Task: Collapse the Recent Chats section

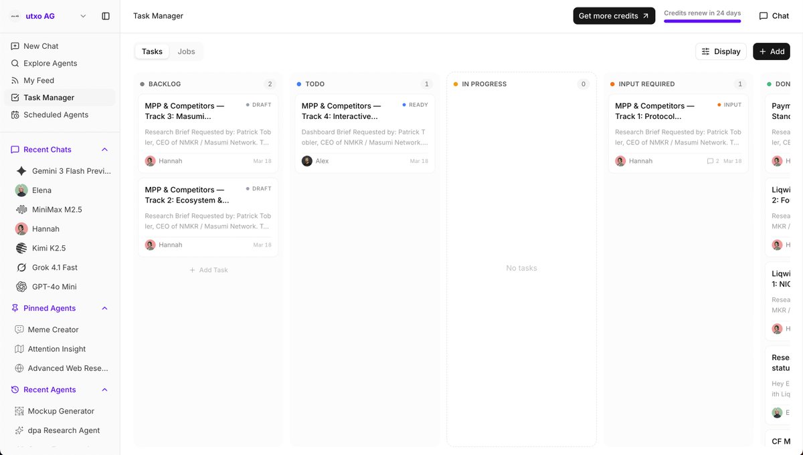Action: pos(104,150)
